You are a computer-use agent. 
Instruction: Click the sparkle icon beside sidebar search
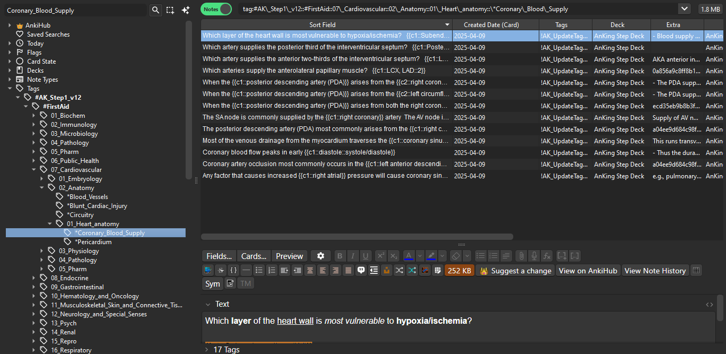coord(185,10)
